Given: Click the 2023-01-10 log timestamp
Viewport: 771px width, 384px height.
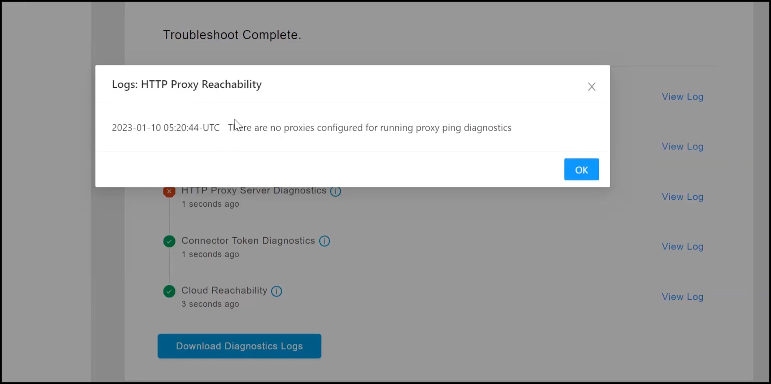Looking at the screenshot, I should click(166, 128).
